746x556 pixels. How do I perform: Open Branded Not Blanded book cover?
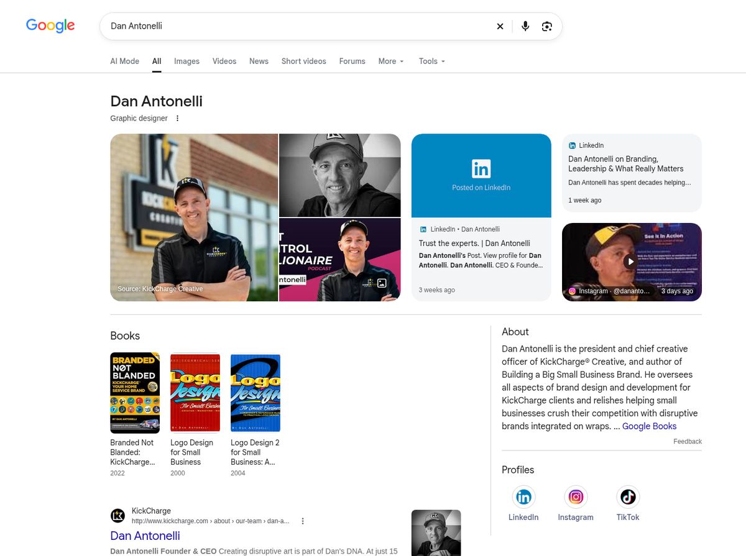[135, 393]
